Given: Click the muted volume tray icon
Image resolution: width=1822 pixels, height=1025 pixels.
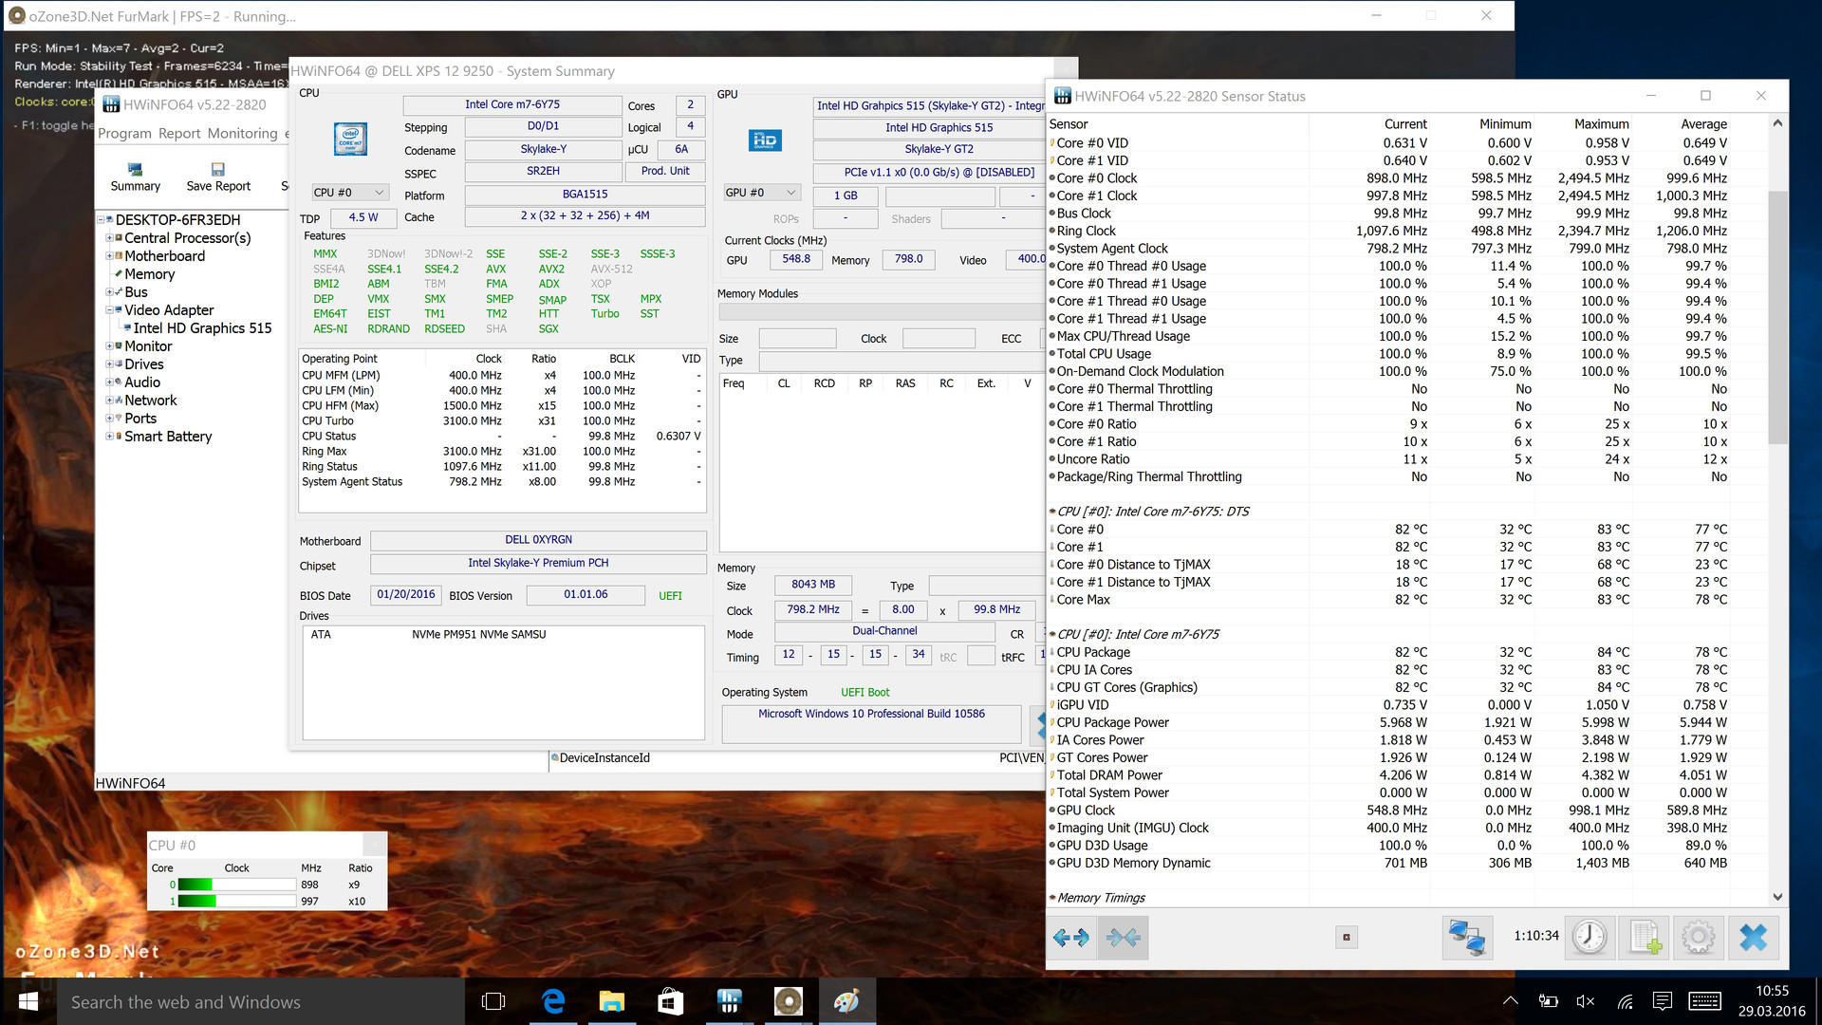Looking at the screenshot, I should (x=1586, y=1001).
